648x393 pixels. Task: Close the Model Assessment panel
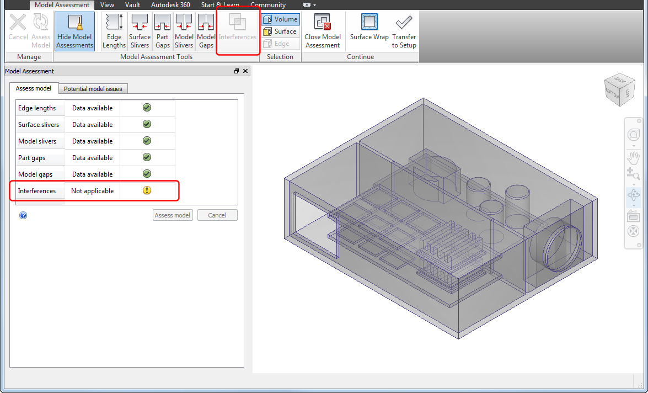[x=245, y=71]
